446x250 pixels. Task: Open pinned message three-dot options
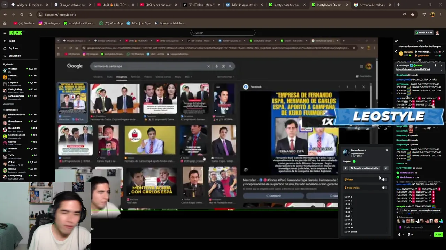click(441, 65)
